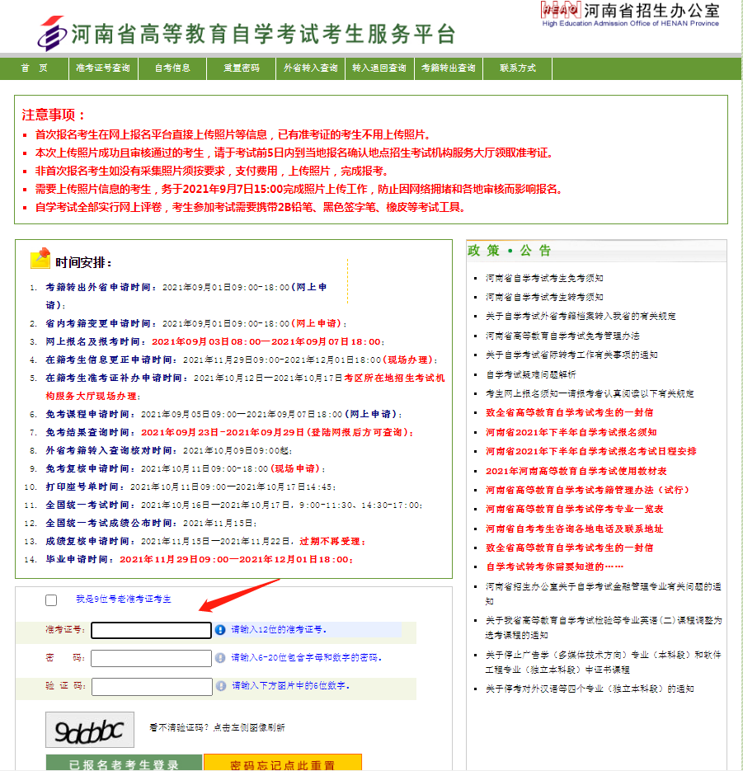
Task: Open link 河南省自学考试考生免考须知
Action: pyautogui.click(x=544, y=278)
